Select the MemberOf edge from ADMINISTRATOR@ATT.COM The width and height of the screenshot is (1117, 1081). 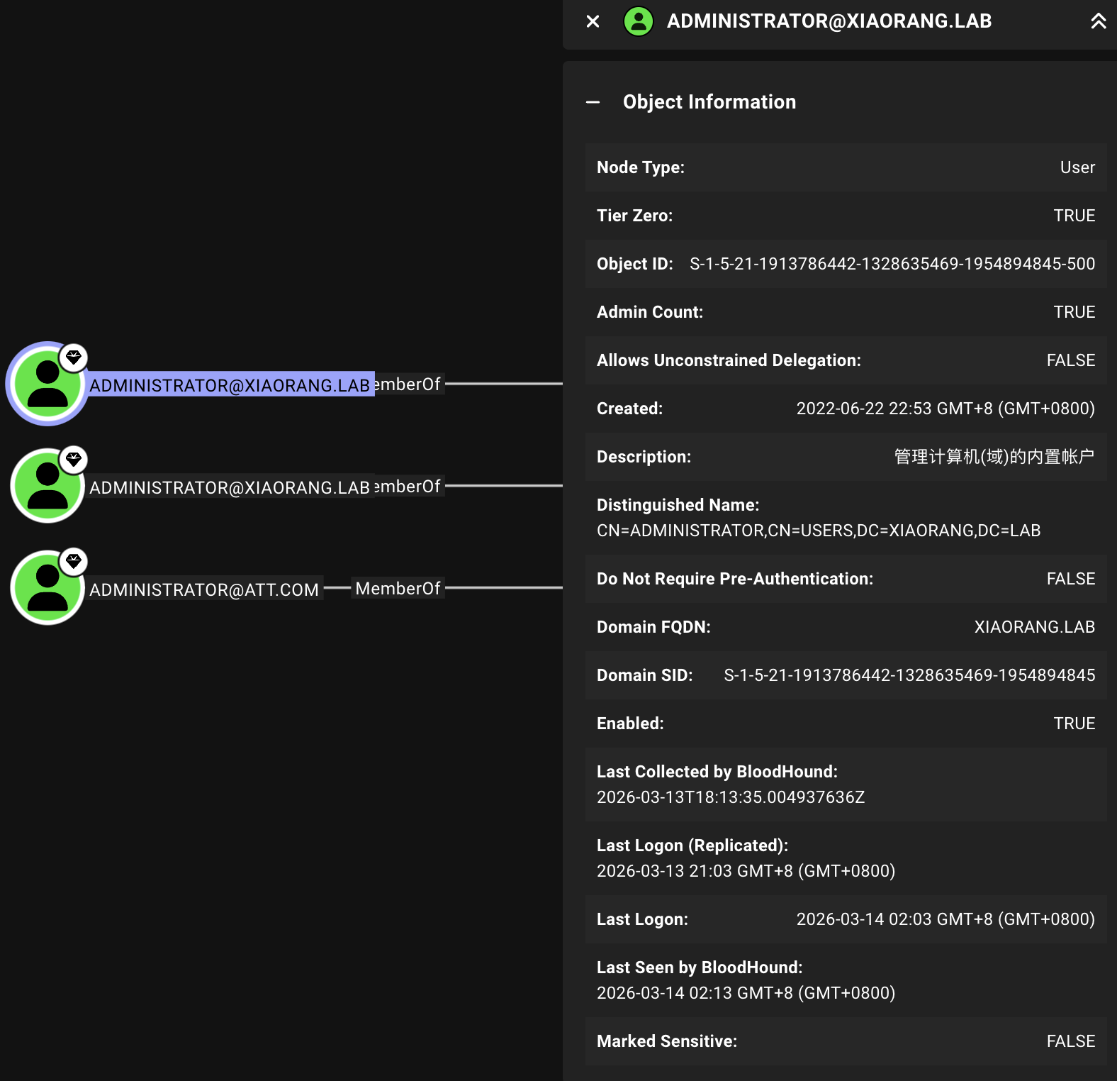[398, 589]
